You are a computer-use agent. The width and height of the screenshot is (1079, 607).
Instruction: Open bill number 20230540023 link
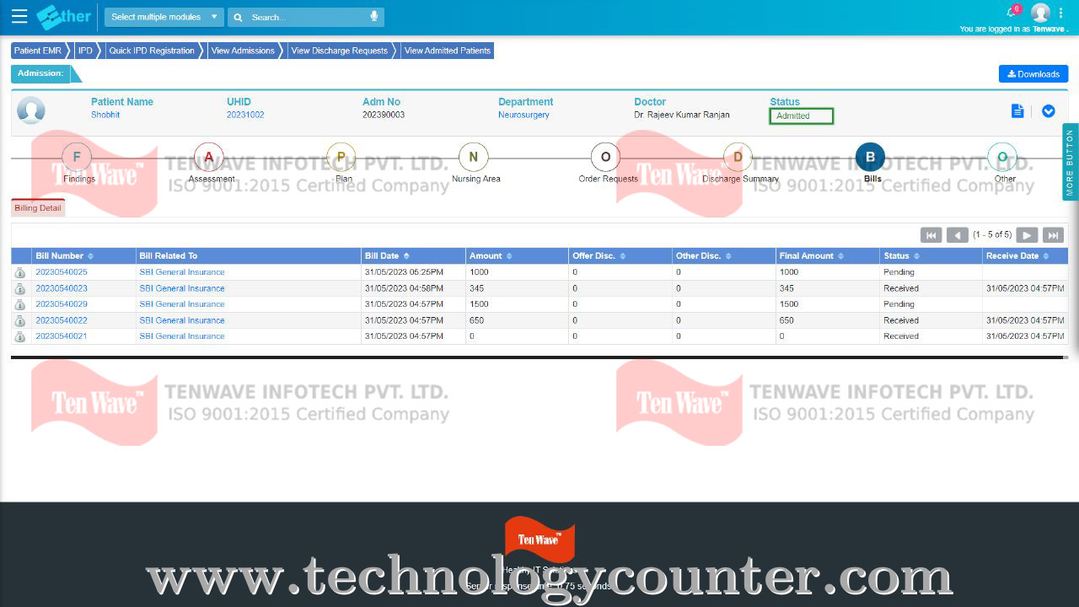(x=62, y=288)
